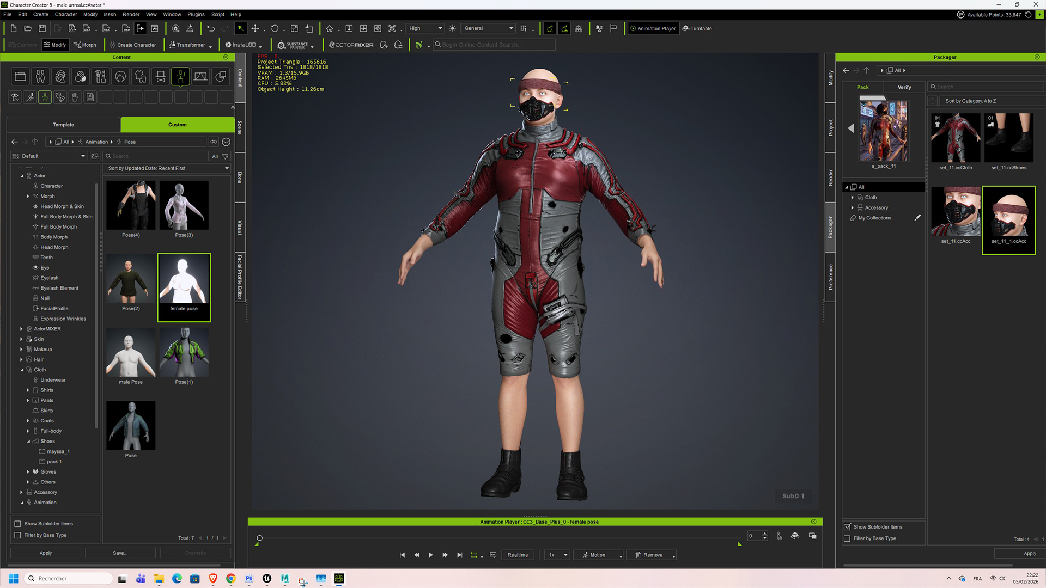Viewport: 1046px width, 588px height.
Task: Open the General atmosphere dropdown
Action: pyautogui.click(x=488, y=28)
